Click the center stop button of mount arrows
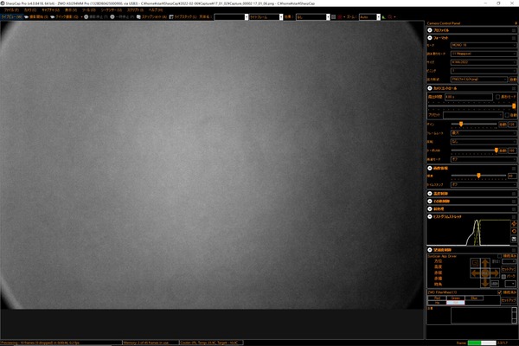519x346 pixels. pyautogui.click(x=485, y=273)
